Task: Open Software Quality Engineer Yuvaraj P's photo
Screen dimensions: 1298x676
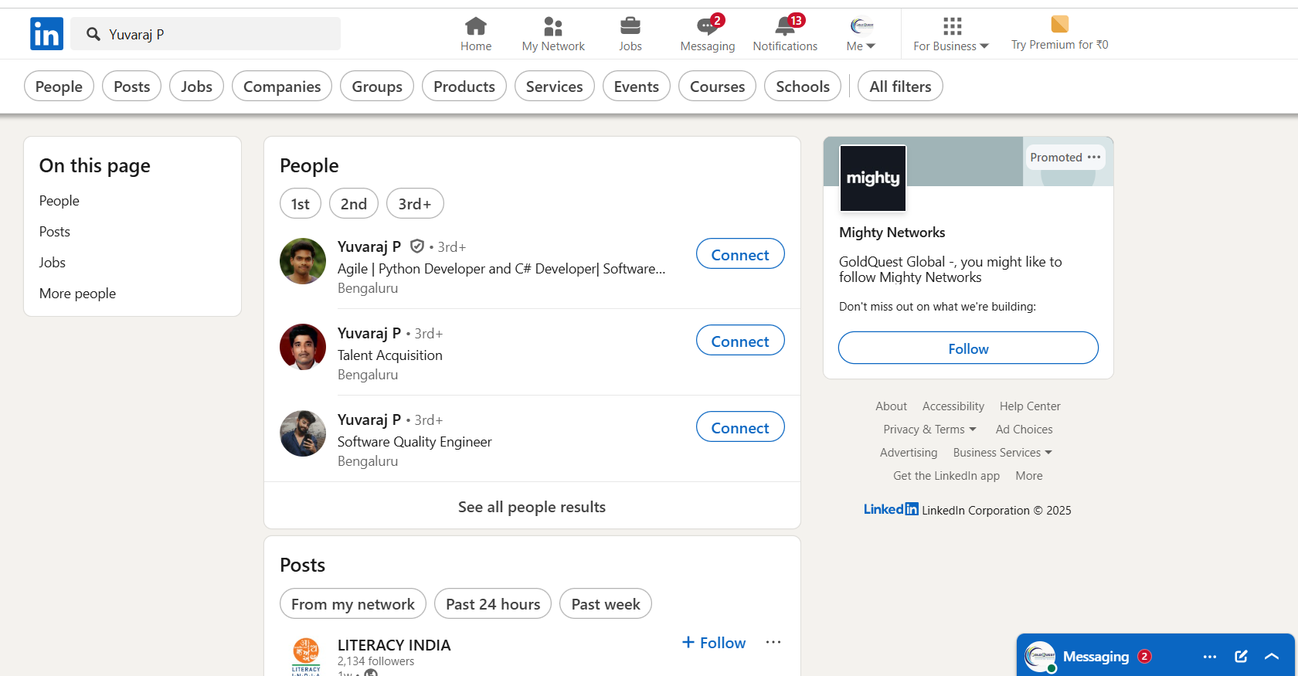Action: [303, 434]
